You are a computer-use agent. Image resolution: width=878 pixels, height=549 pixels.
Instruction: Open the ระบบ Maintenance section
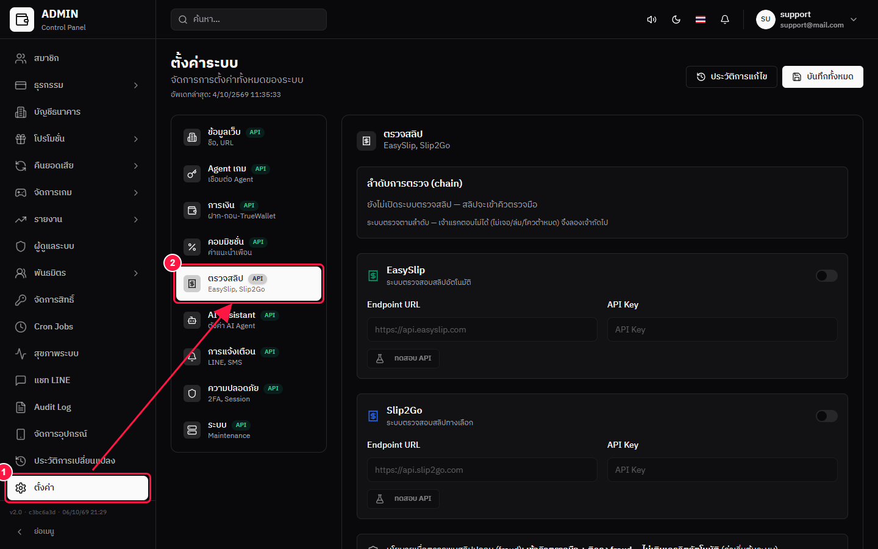tap(249, 430)
